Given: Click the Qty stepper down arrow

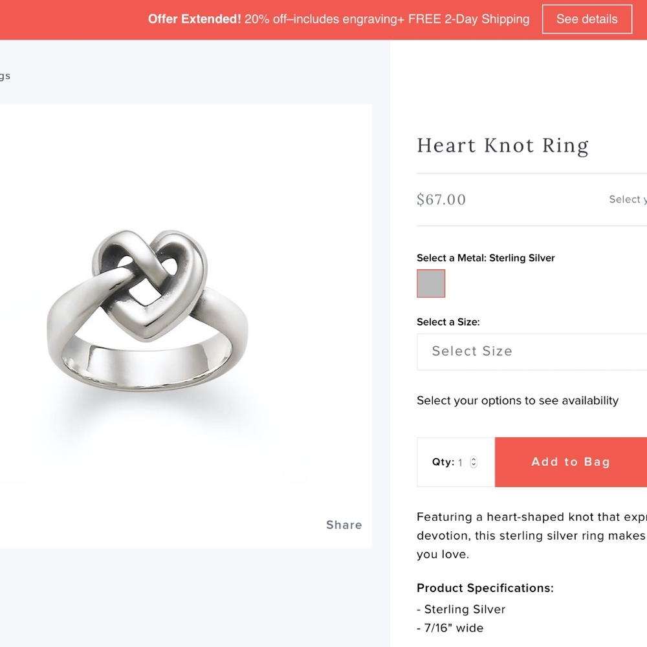Looking at the screenshot, I should (x=473, y=465).
